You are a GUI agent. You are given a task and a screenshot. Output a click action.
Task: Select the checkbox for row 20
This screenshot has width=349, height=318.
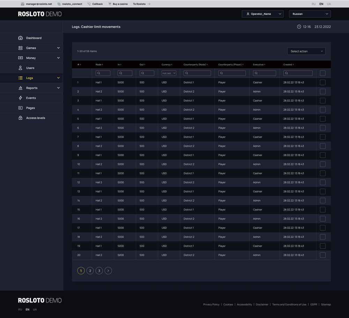322,255
